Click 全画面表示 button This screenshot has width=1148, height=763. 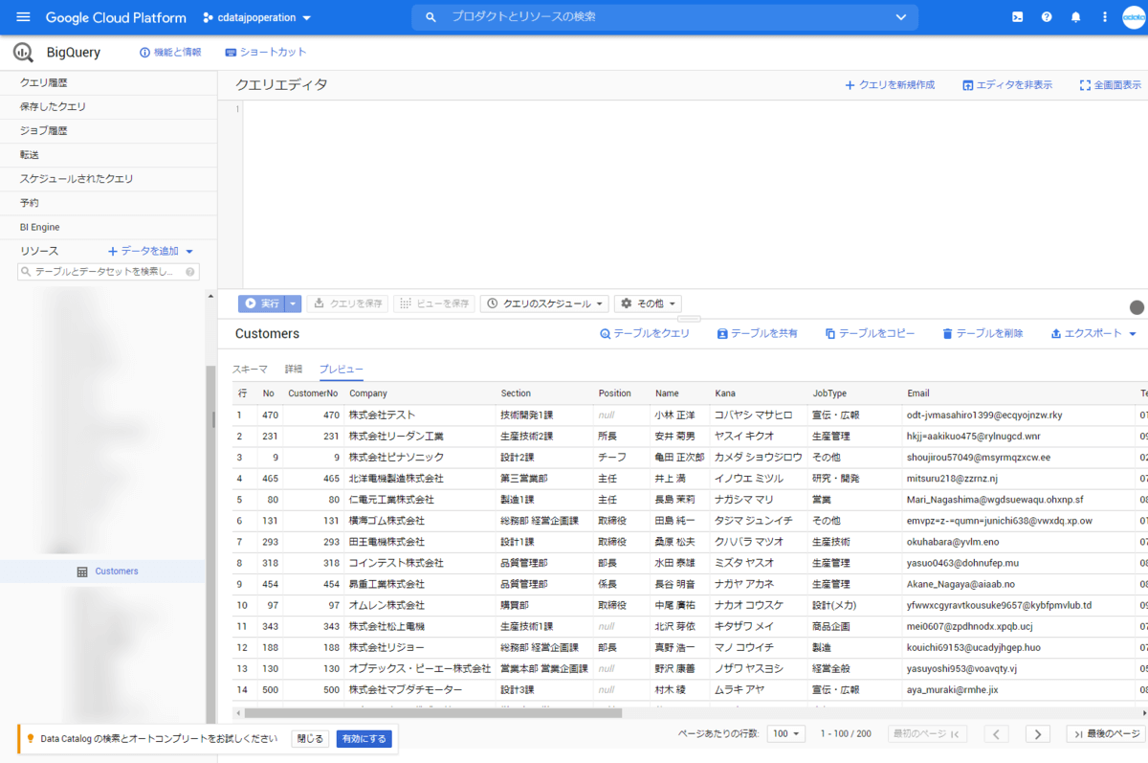coord(1110,85)
